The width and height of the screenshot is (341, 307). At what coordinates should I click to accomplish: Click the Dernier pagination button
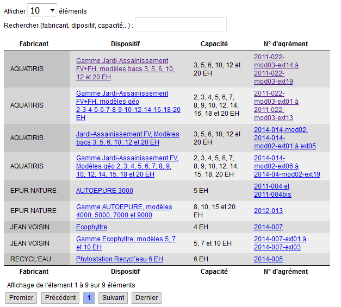click(146, 298)
